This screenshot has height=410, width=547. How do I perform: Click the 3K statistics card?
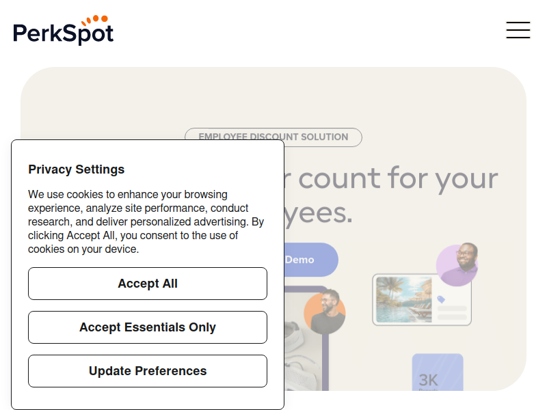[438, 372]
